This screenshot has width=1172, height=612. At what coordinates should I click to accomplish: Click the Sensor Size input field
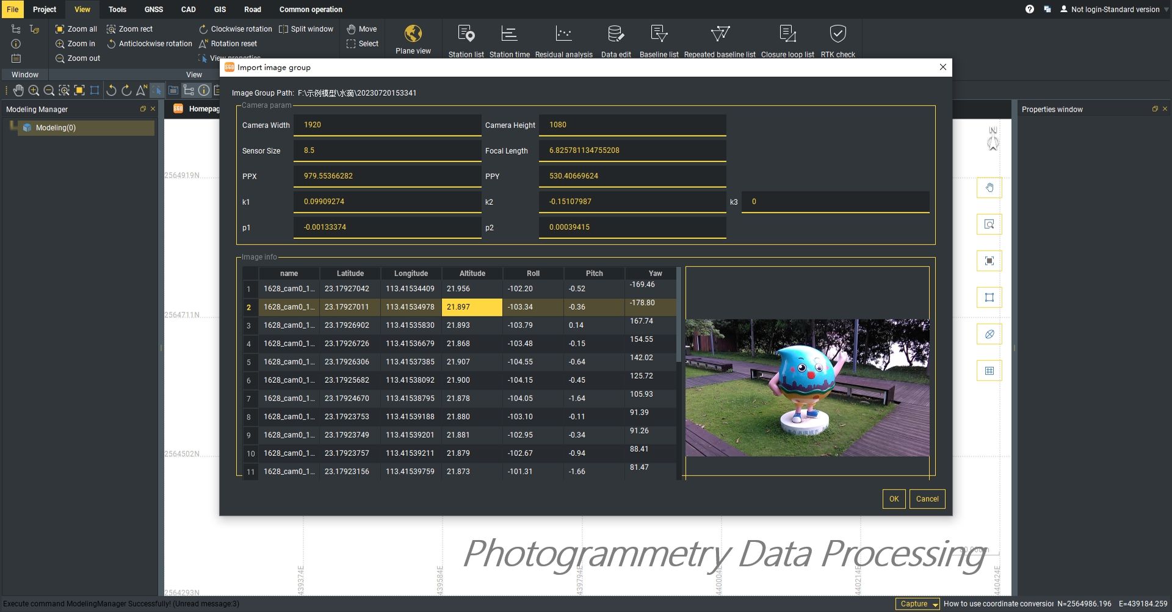388,151
